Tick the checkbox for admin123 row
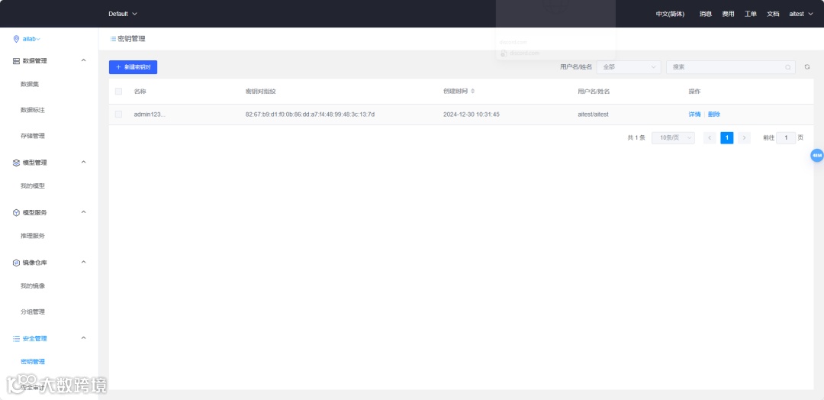Viewport: 824px width, 400px height. coord(118,115)
